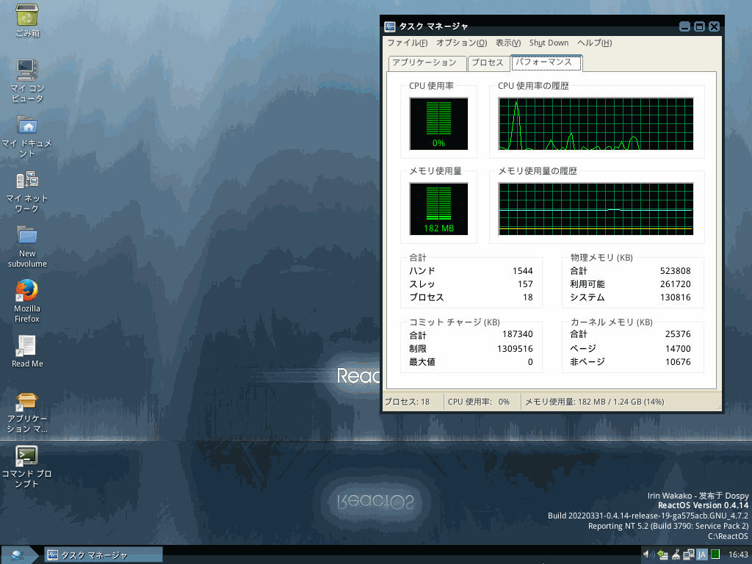Select the アプリケーション マ... box shortcut icon
Viewport: 752px width, 564px height.
coord(27,401)
